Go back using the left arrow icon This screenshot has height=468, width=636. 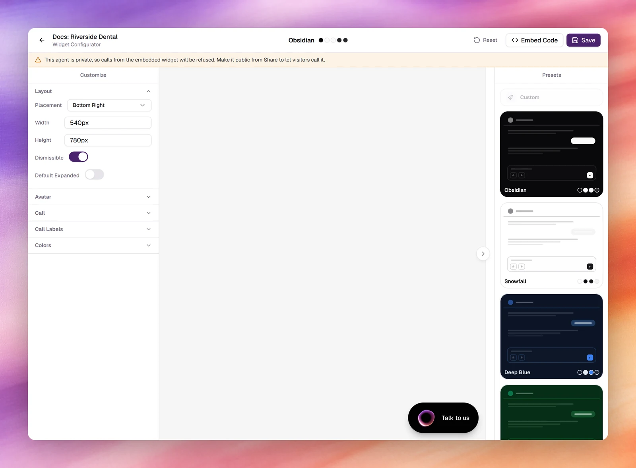point(42,40)
